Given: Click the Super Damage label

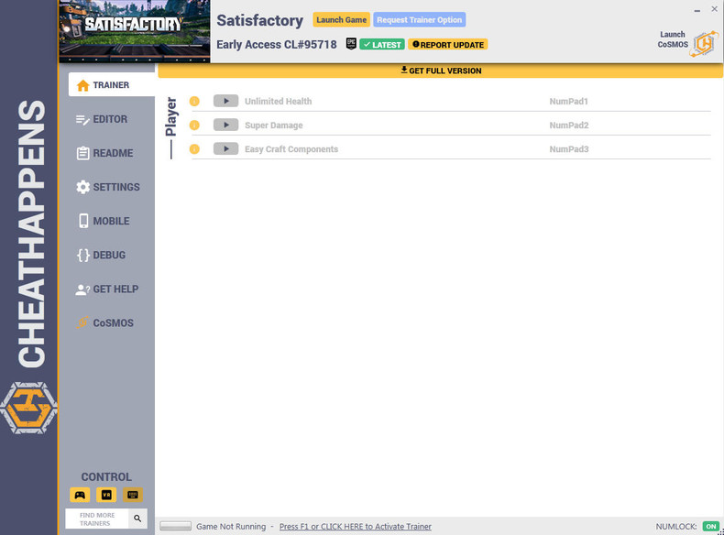Looking at the screenshot, I should tap(274, 126).
